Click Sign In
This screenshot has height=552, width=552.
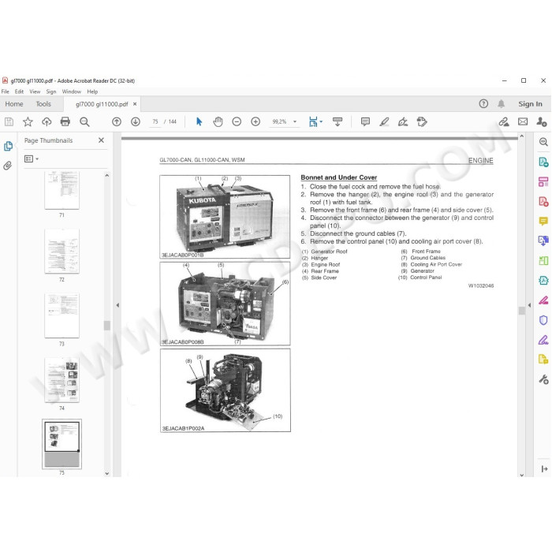[x=530, y=104]
